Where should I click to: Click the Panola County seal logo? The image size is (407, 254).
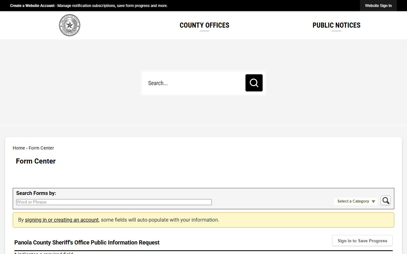coord(70,25)
